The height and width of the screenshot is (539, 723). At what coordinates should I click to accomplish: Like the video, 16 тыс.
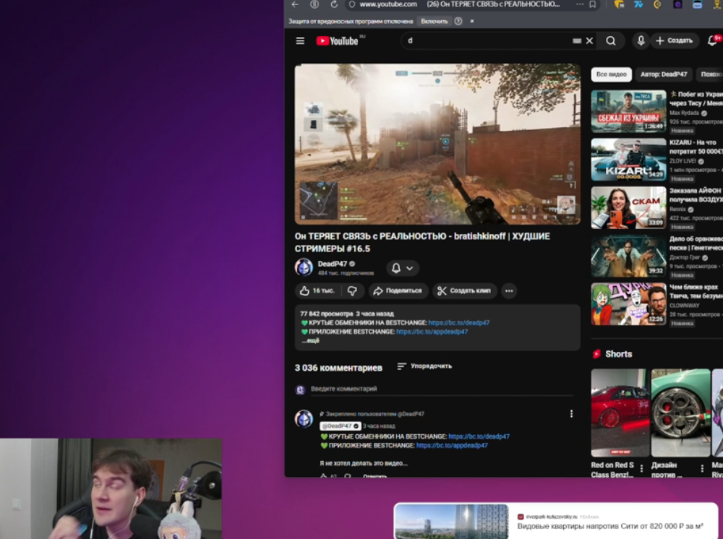[x=317, y=290]
